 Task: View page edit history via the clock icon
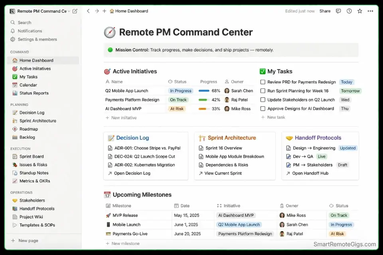tap(349, 11)
